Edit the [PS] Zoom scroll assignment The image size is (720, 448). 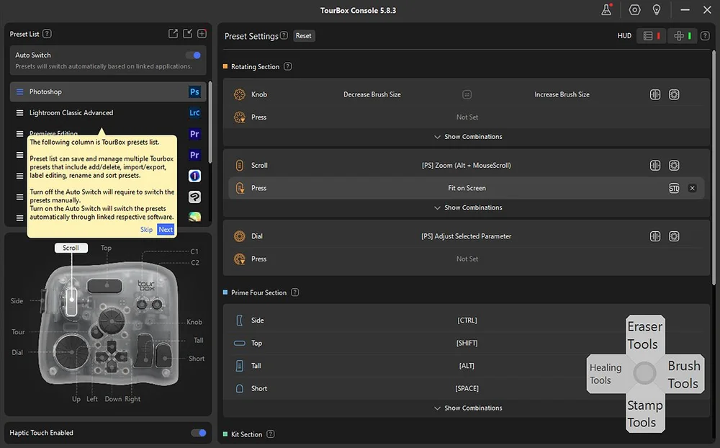[466, 166]
